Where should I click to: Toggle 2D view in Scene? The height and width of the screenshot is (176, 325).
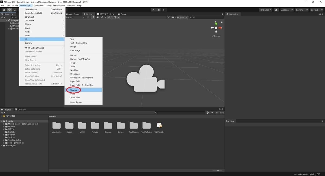(88, 17)
